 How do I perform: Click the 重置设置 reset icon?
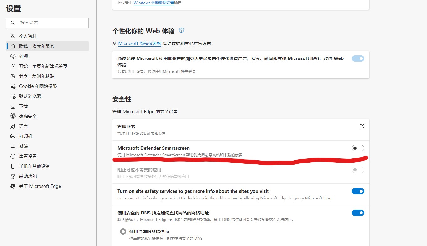pos(13,156)
